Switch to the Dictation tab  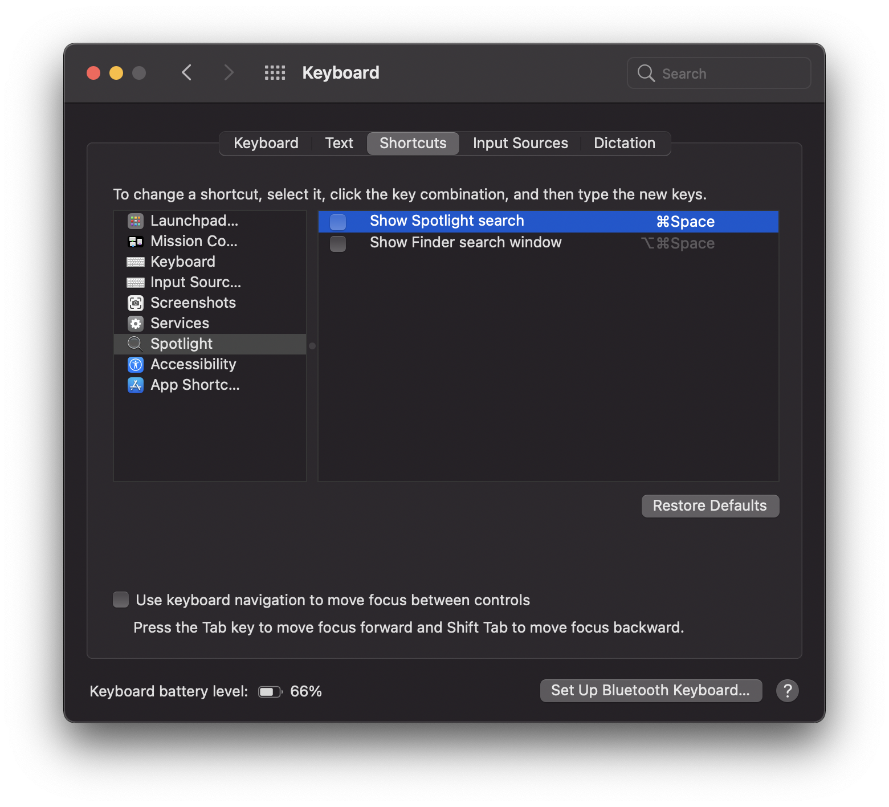coord(625,143)
